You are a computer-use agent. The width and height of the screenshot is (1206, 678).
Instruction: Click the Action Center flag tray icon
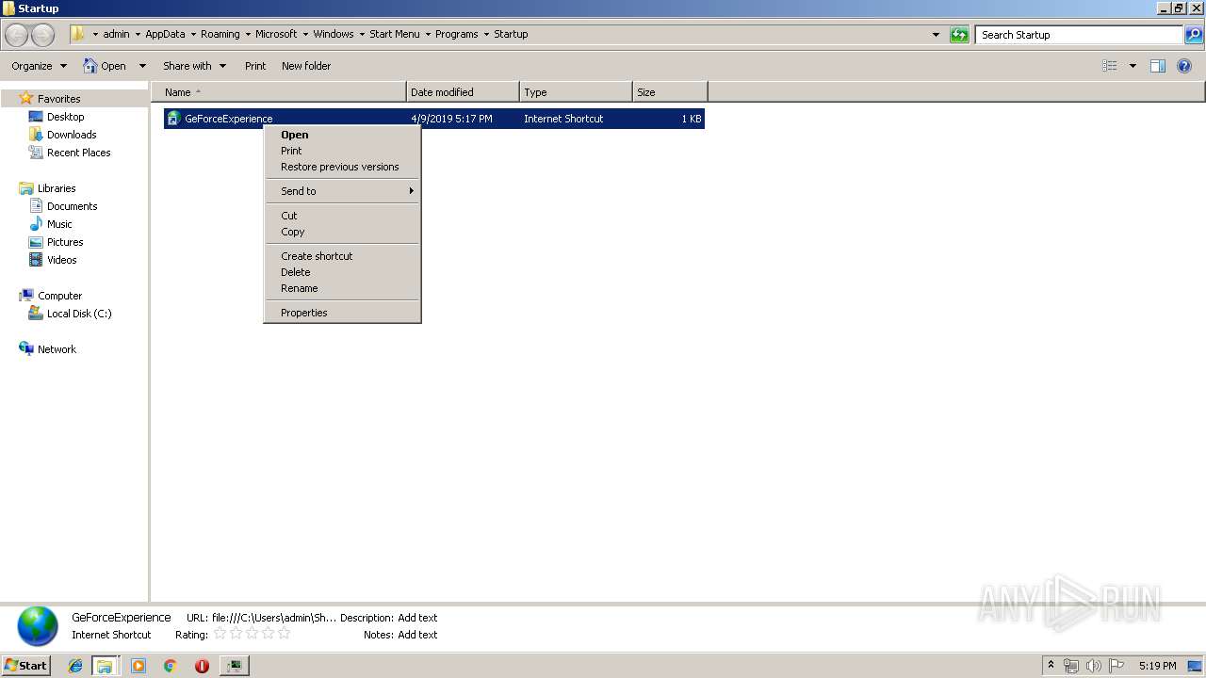pyautogui.click(x=1116, y=666)
